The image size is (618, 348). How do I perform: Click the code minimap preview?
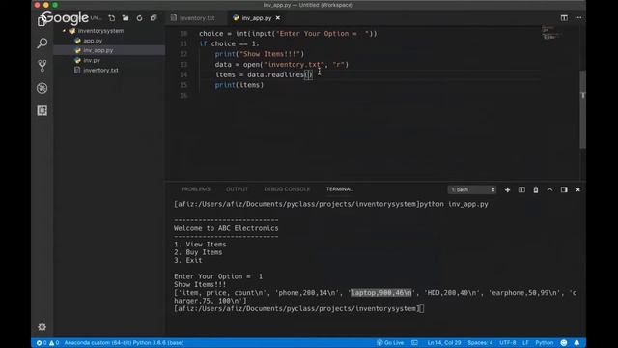point(551,33)
